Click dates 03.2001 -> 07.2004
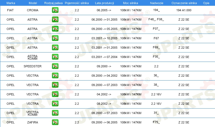215x127 pixels. 104,57
